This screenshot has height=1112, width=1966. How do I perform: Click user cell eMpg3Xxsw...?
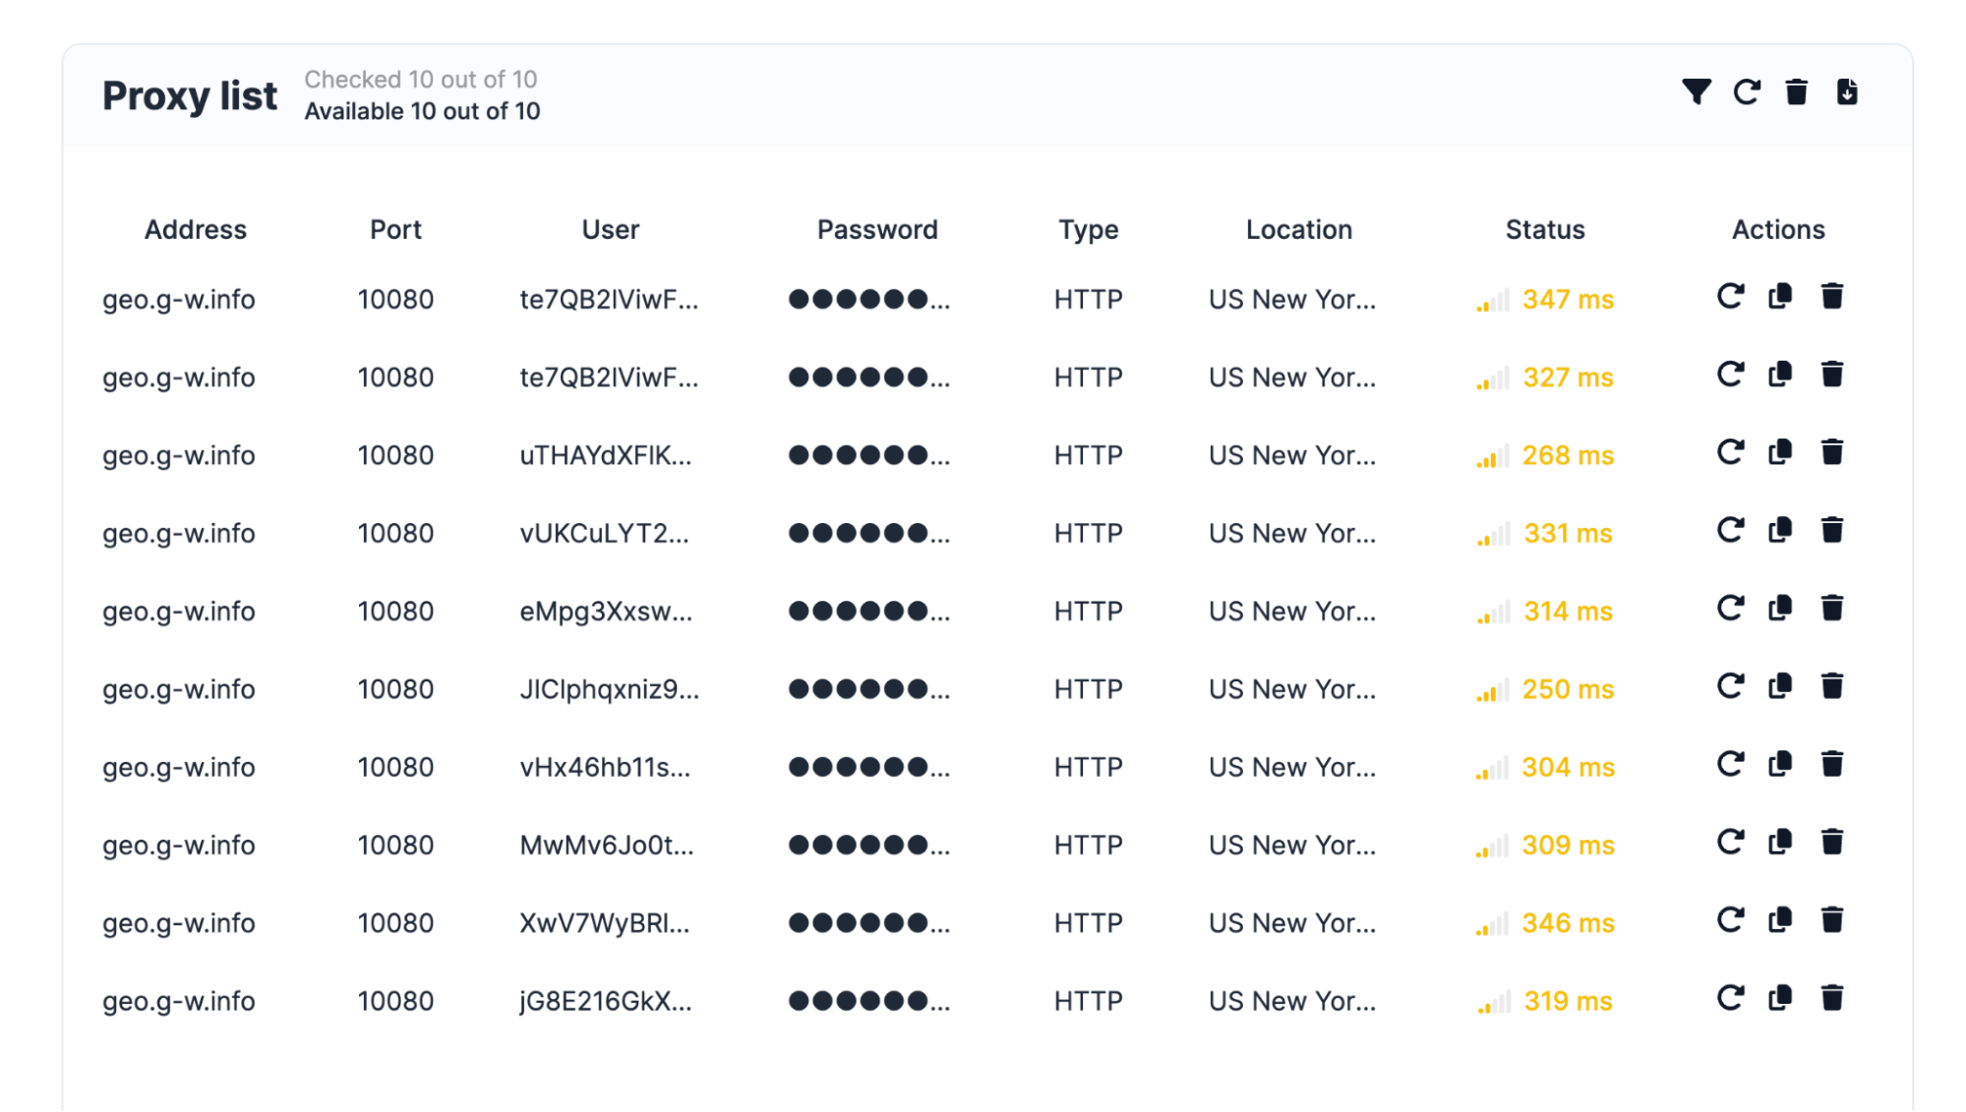[606, 612]
